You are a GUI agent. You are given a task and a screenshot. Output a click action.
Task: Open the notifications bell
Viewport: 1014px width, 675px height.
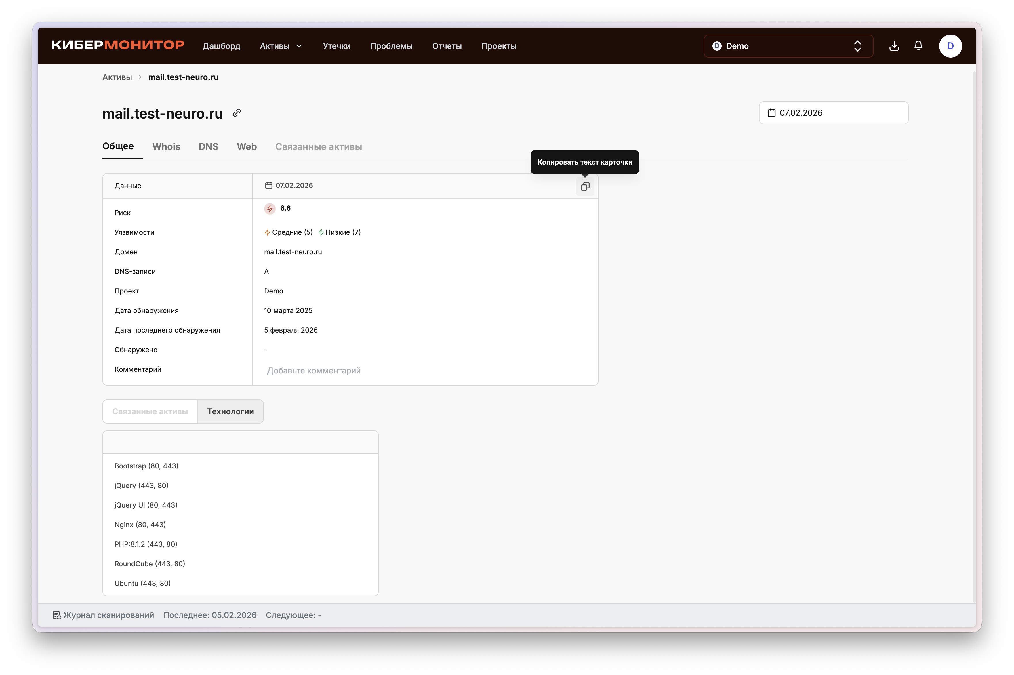pos(918,46)
